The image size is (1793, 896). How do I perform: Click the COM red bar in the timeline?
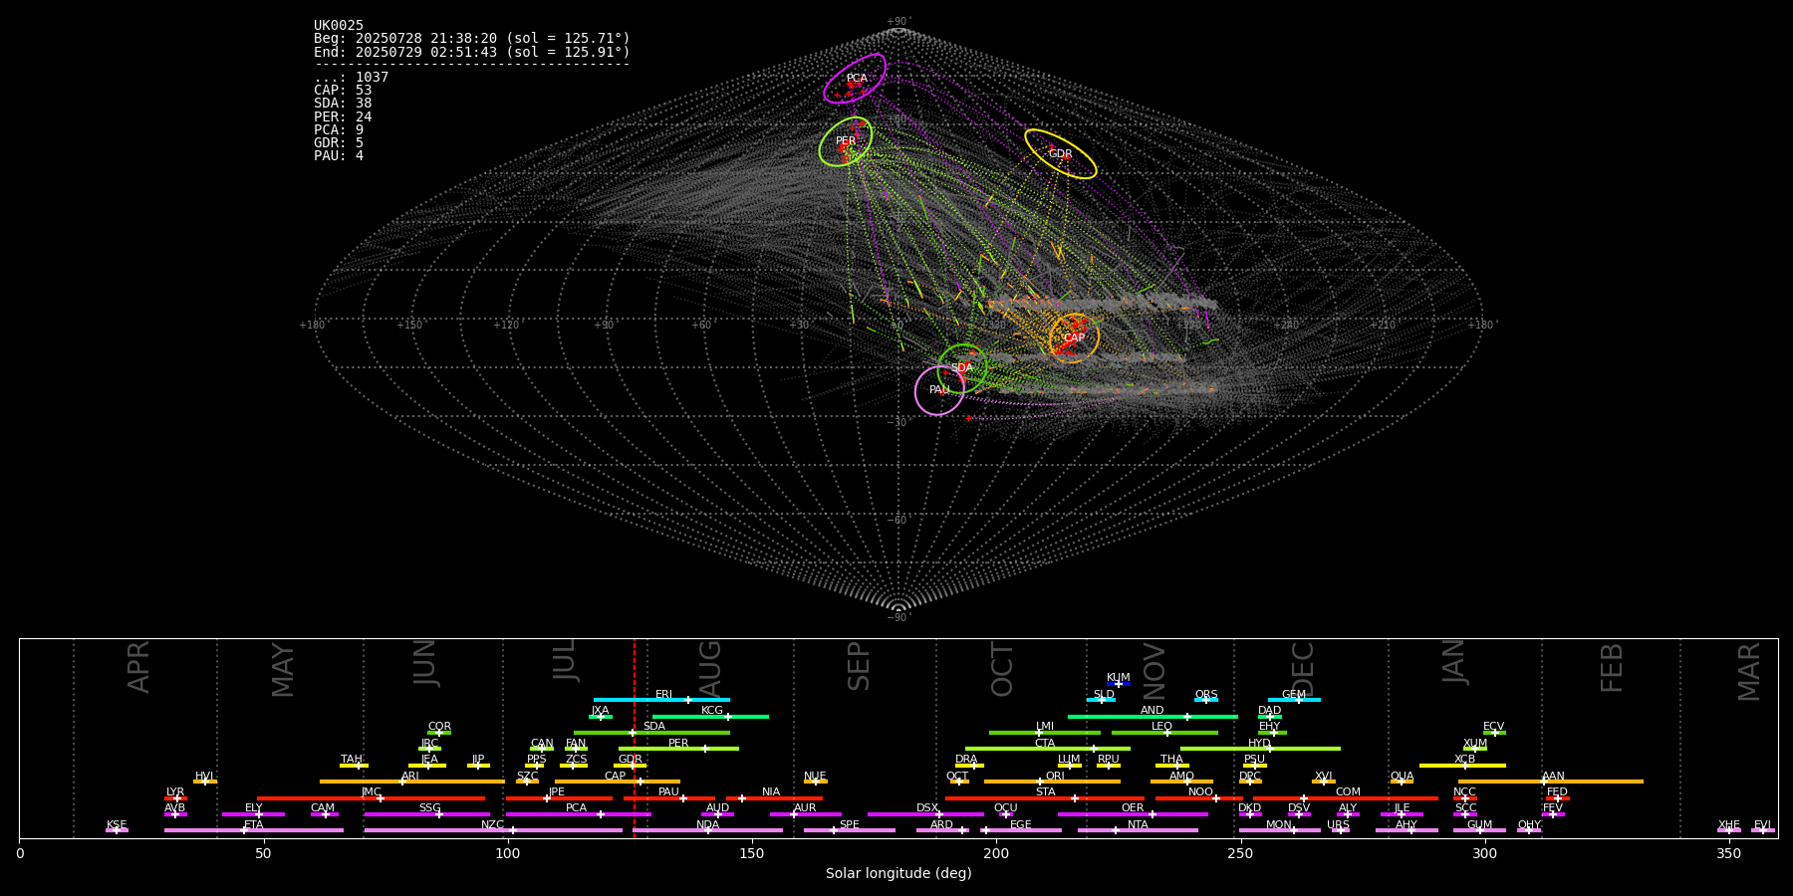[1347, 798]
